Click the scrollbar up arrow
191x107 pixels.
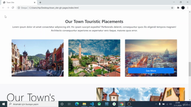pos(190,12)
